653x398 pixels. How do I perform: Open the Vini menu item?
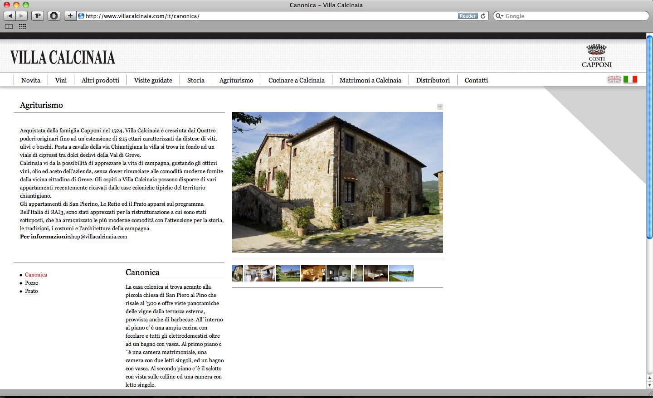pos(61,80)
